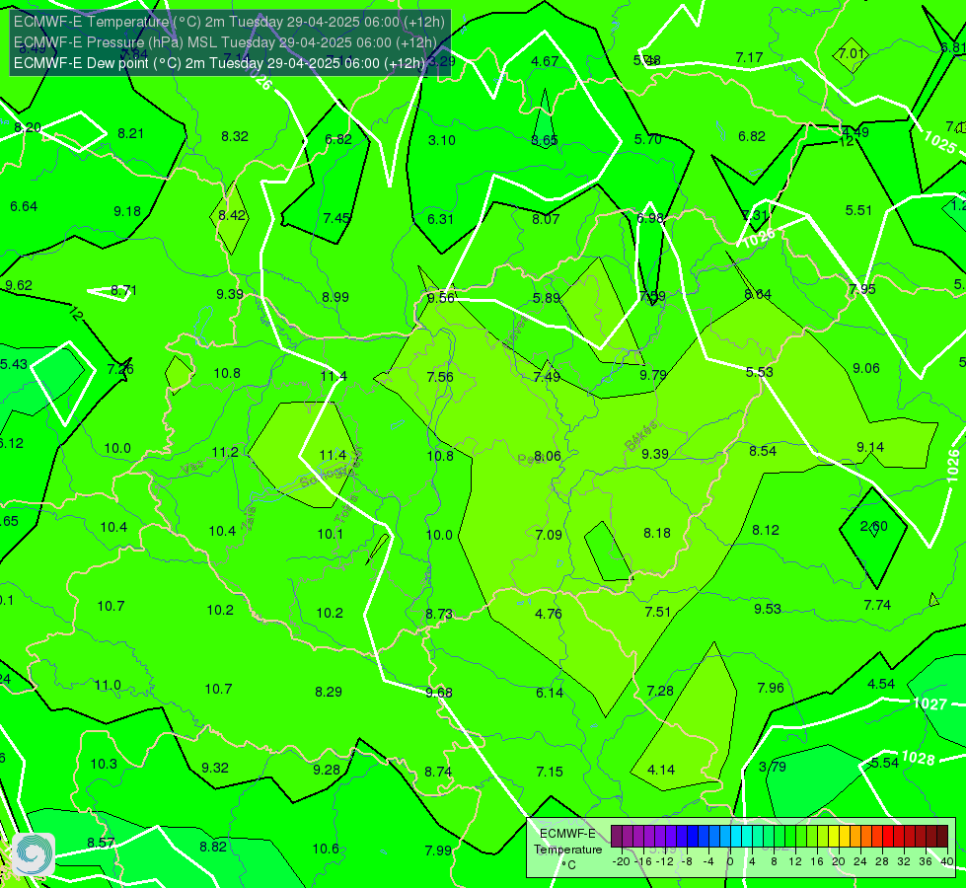This screenshot has width=966, height=888.
Task: Click the legend title 'ECMWF-E Temperature °C'
Action: click(x=567, y=850)
